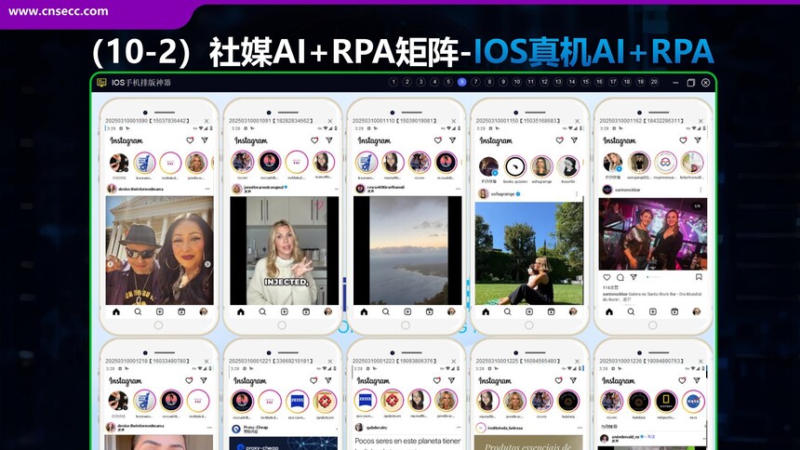Bookmark the santorockbar post
The image size is (800, 450).
pyautogui.click(x=699, y=277)
